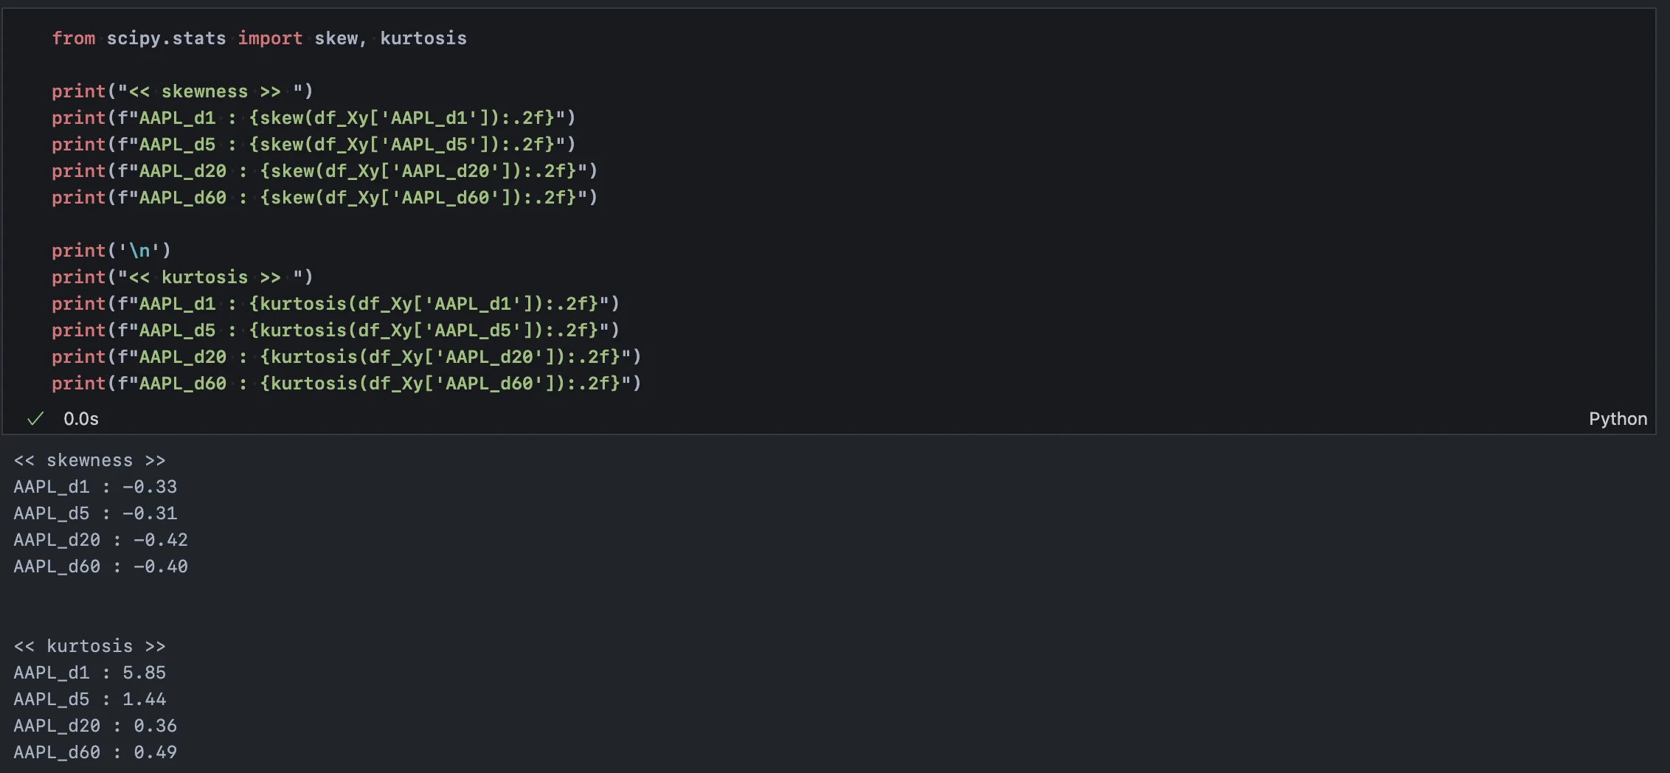Image resolution: width=1670 pixels, height=773 pixels.
Task: Click the code line computing skew of AAPL_d1
Action: [x=313, y=118]
